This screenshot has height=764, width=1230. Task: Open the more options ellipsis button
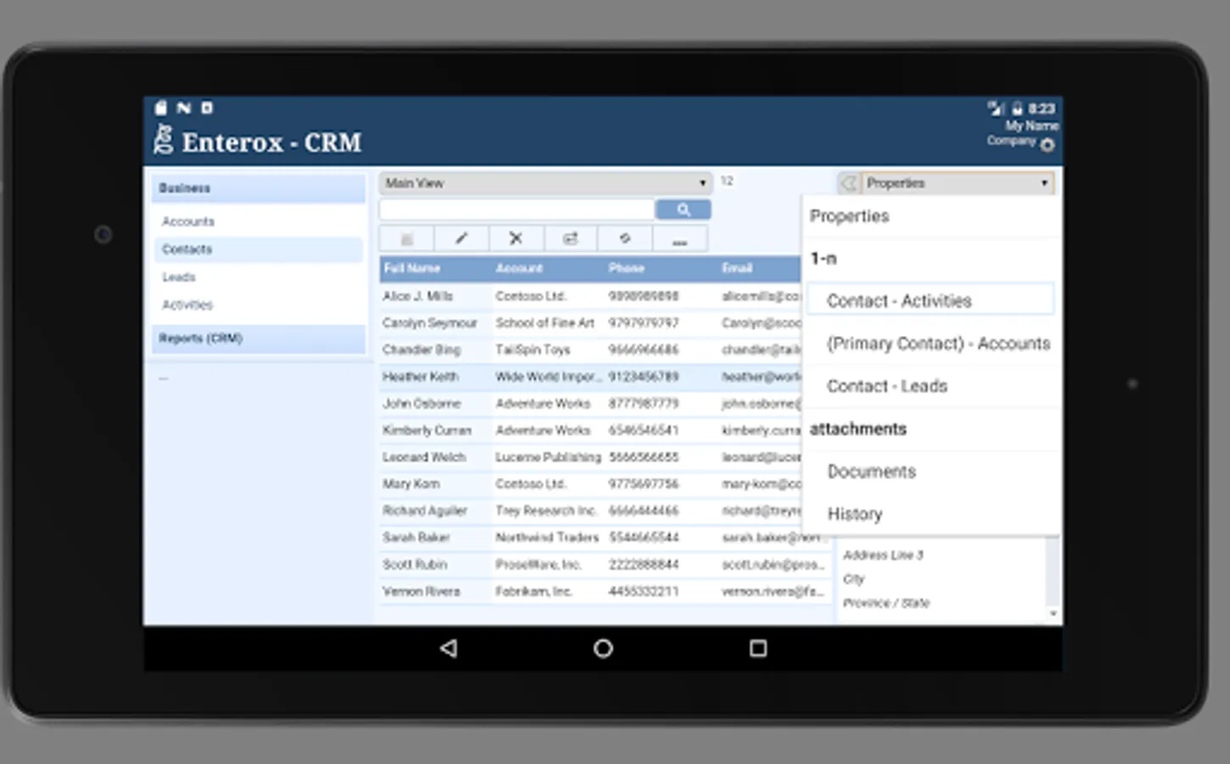pos(679,239)
